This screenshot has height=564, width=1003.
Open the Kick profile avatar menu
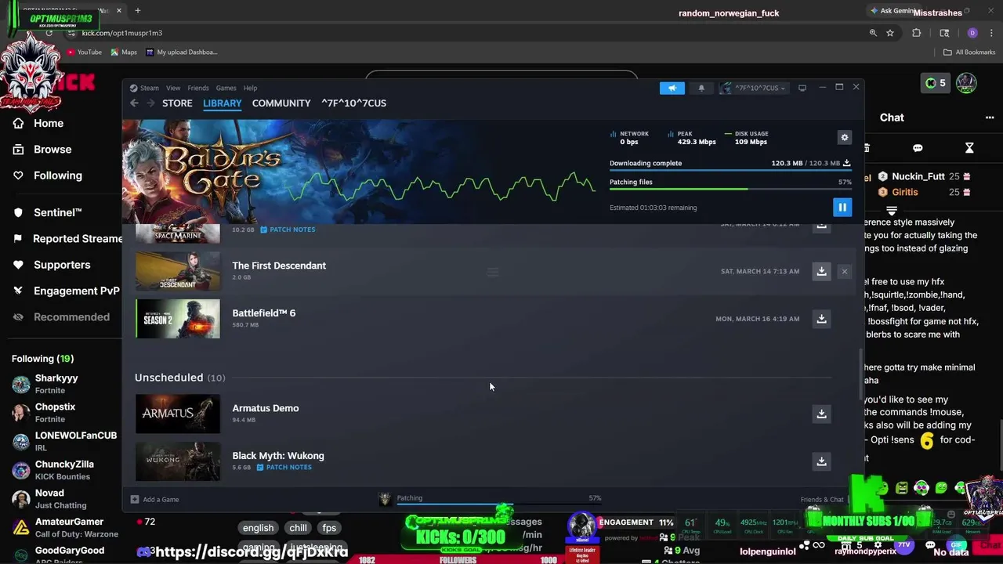pos(966,83)
